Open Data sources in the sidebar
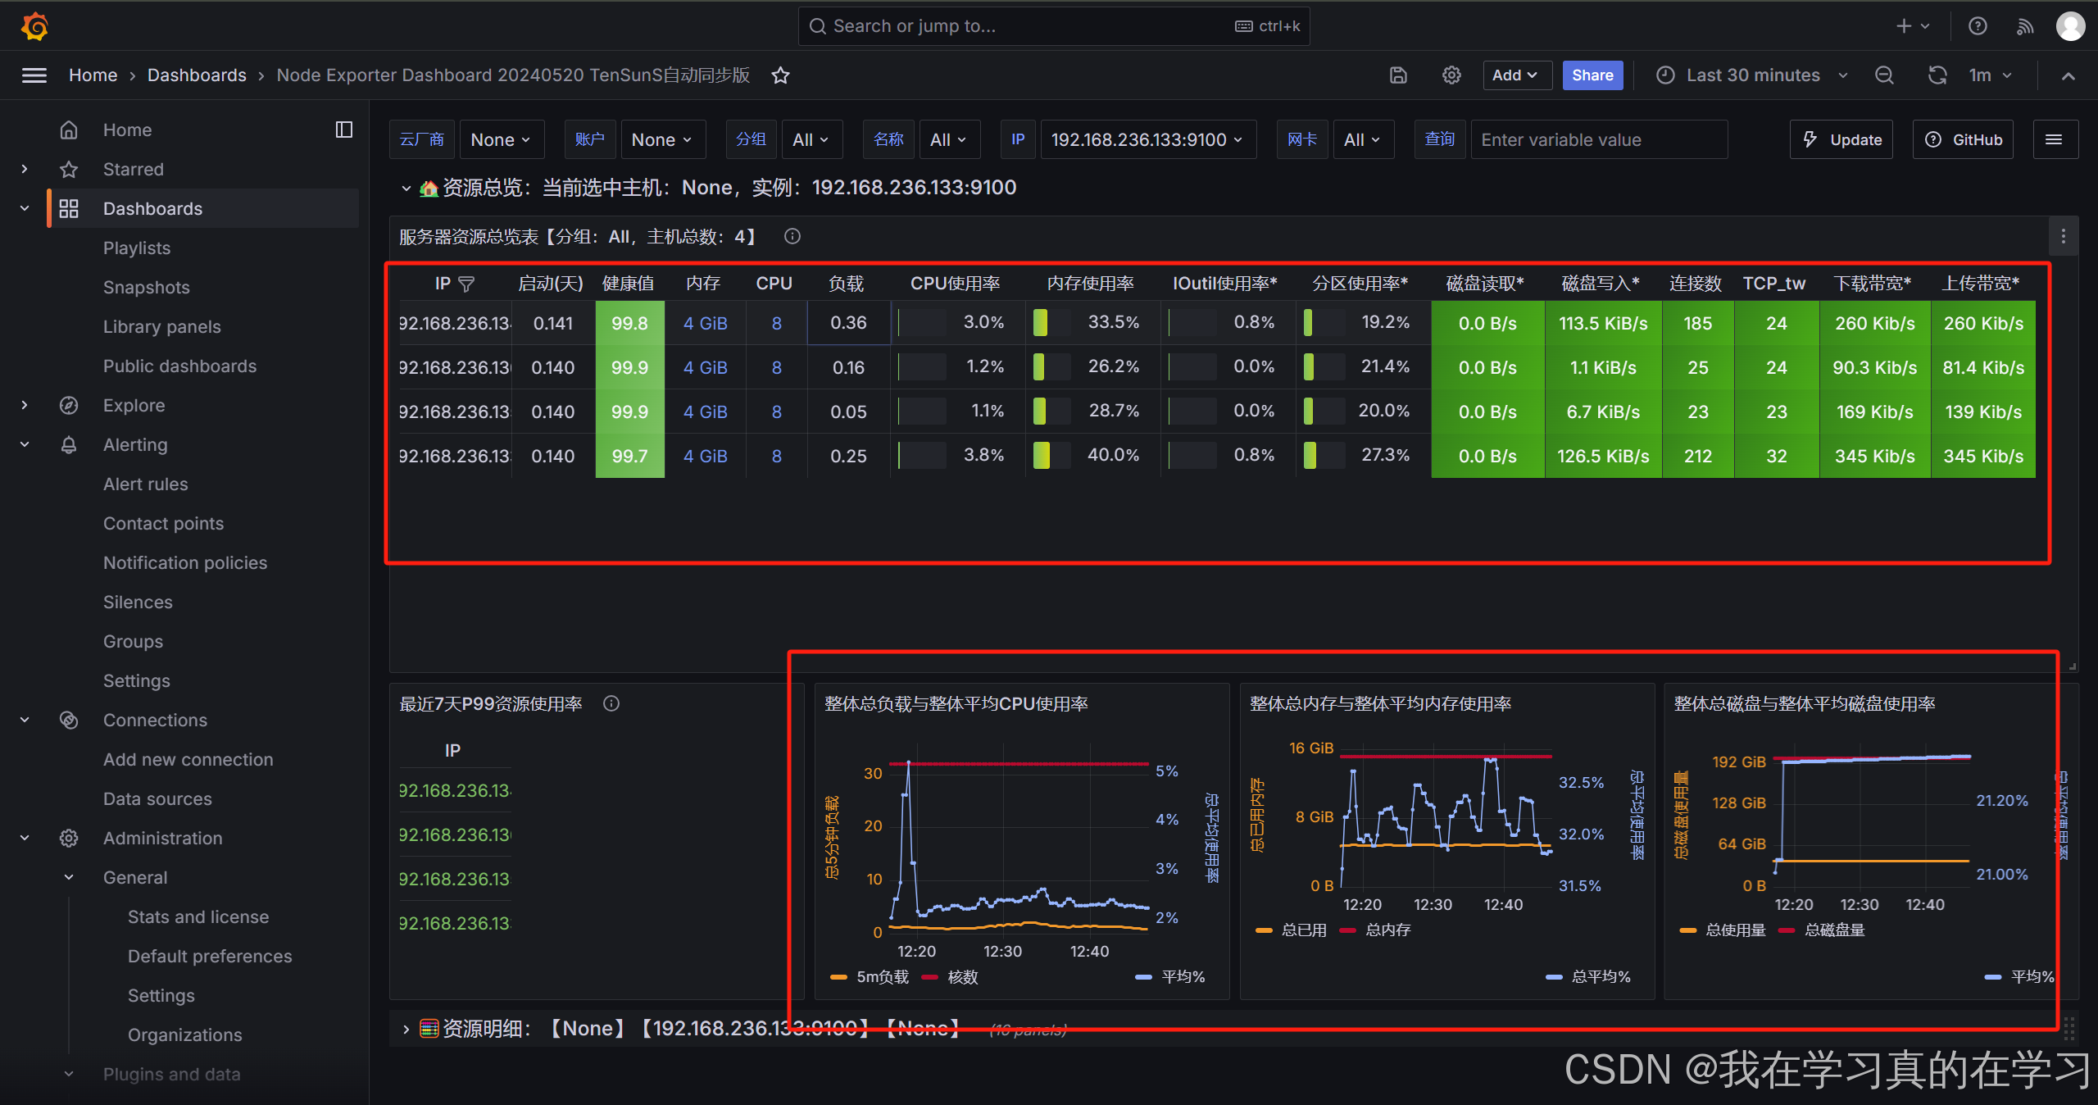The height and width of the screenshot is (1105, 2098). point(157,798)
